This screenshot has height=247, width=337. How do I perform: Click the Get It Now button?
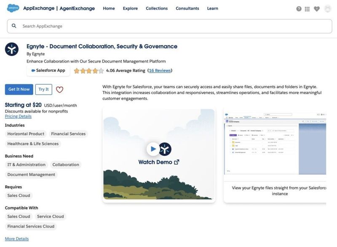19,89
